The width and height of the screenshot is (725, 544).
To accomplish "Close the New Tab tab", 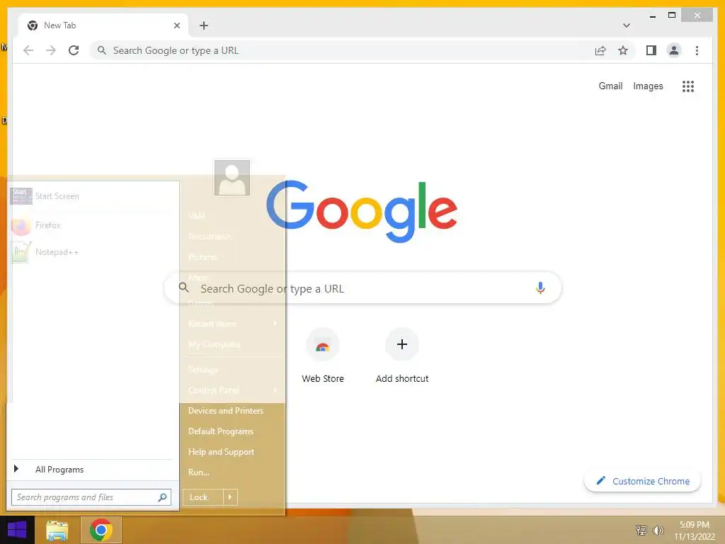I will coord(176,25).
